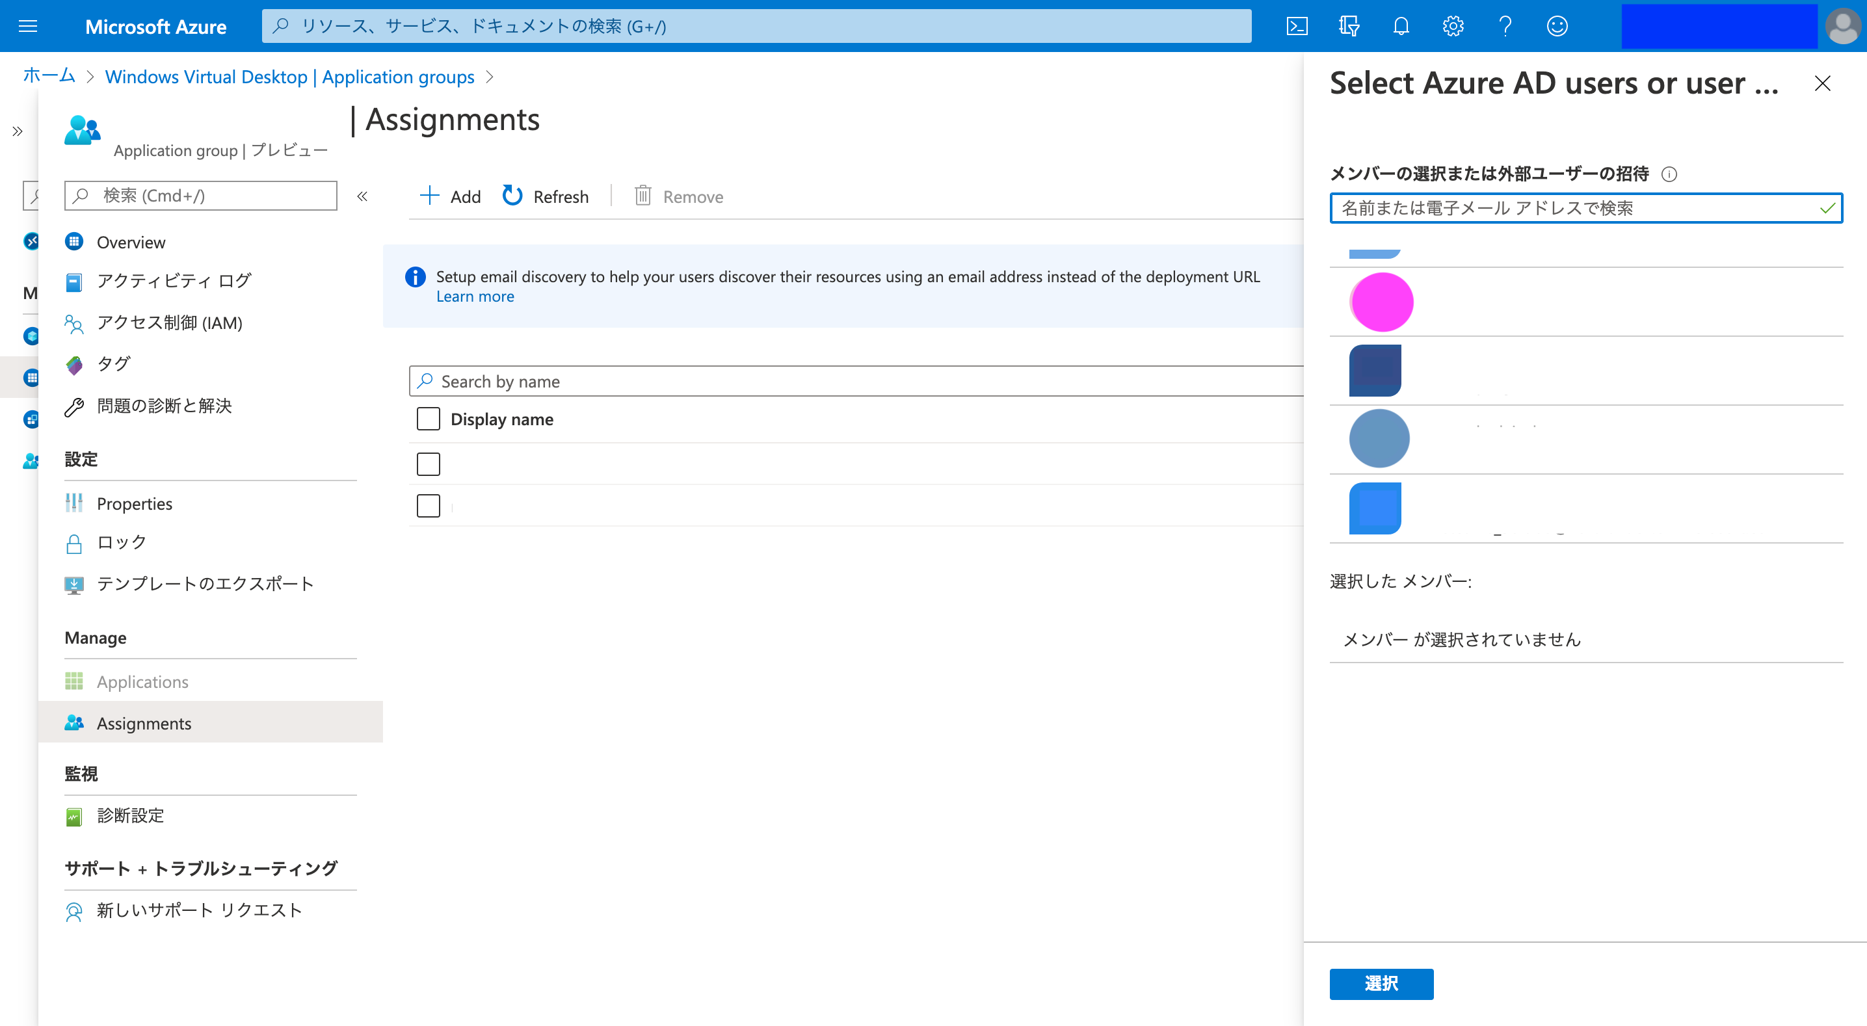Screen dimensions: 1867x1026
Task: Collapse the resource menu with double chevron
Action: 362,196
